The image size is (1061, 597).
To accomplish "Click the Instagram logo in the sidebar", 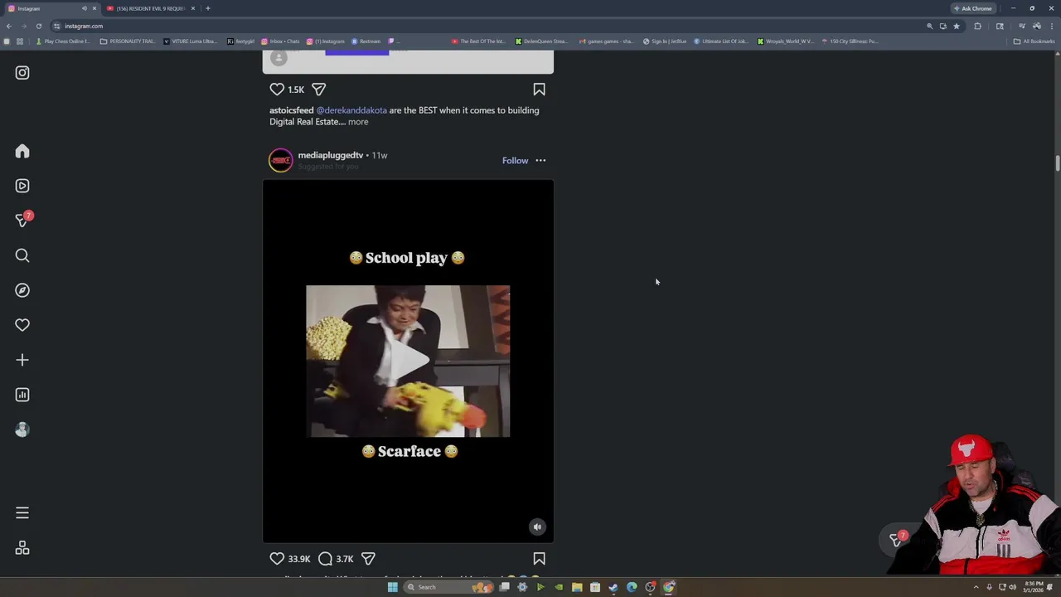I will tap(22, 73).
